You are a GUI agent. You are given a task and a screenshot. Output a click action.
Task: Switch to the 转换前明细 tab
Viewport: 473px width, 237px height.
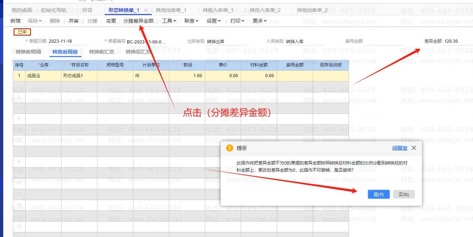tap(28, 52)
